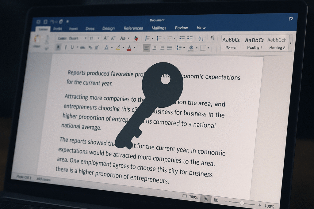Open the borders dropdown arrow
The image size is (314, 209).
(209, 48)
